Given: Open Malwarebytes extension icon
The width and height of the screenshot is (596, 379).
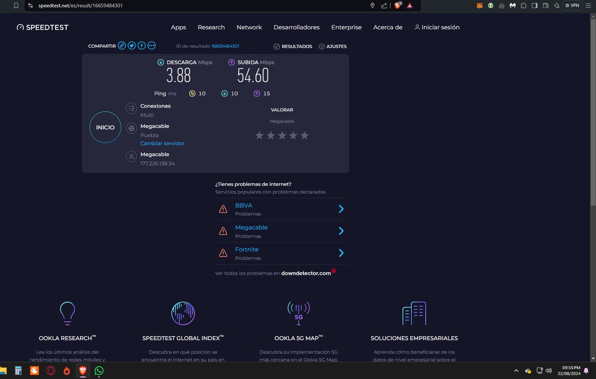Looking at the screenshot, I should click(x=513, y=5).
